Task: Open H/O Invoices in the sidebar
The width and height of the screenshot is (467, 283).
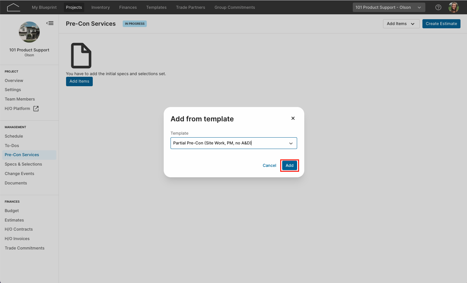Action: point(17,239)
